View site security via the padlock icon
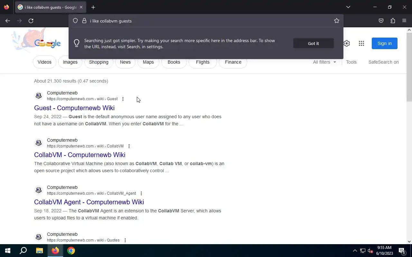This screenshot has height=257, width=412. 84,21
